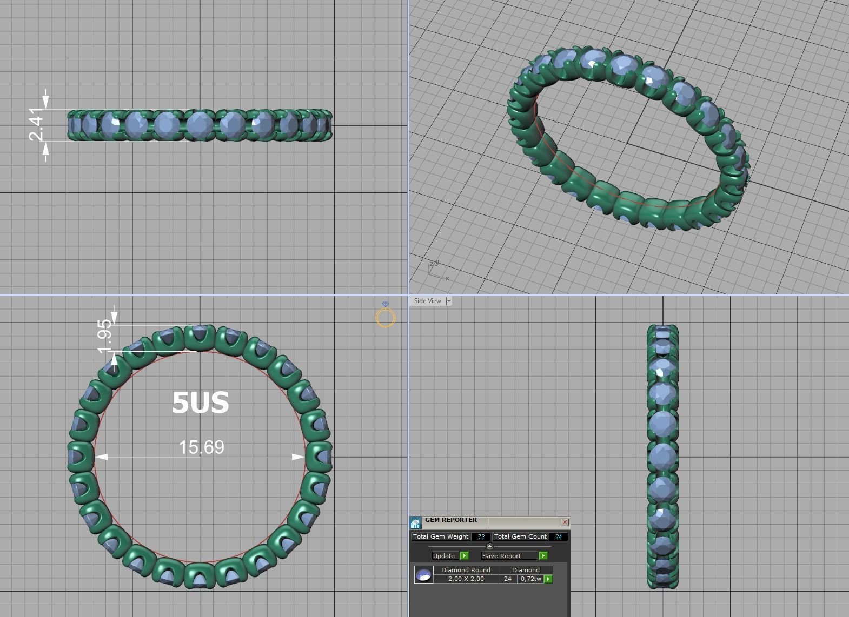Click the ring icon in the viewport corner
849x617 pixels.
click(386, 315)
